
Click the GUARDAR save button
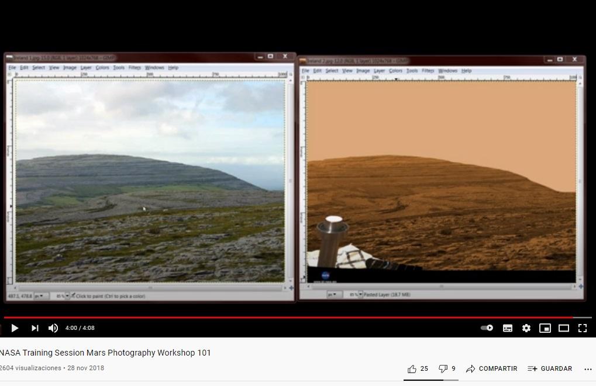[x=550, y=368]
